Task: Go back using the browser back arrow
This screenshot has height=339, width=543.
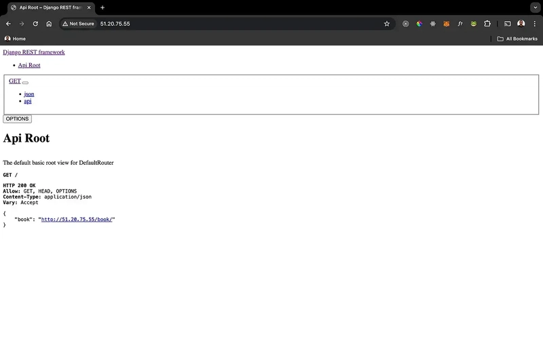Action: (8, 24)
